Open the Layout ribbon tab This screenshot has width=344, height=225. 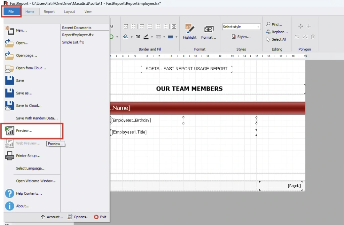pyautogui.click(x=69, y=11)
